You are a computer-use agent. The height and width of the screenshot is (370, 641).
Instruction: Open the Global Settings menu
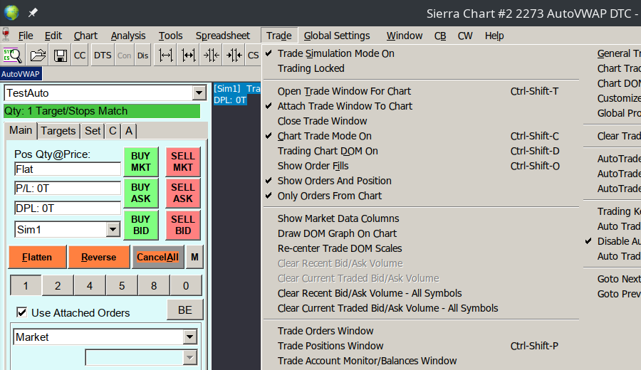pyautogui.click(x=337, y=36)
